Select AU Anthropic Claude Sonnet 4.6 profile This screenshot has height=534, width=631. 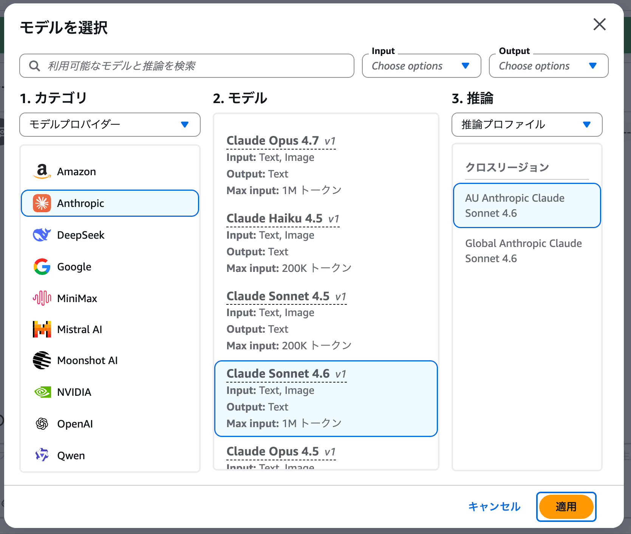click(x=527, y=205)
